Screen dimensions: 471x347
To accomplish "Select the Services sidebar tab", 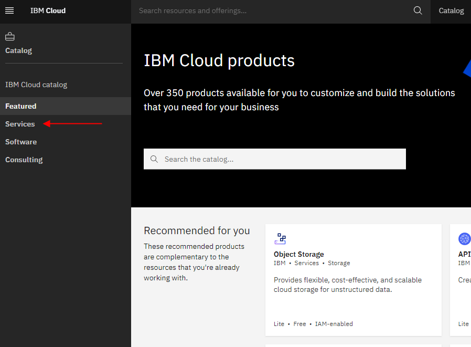I will tap(66, 124).
